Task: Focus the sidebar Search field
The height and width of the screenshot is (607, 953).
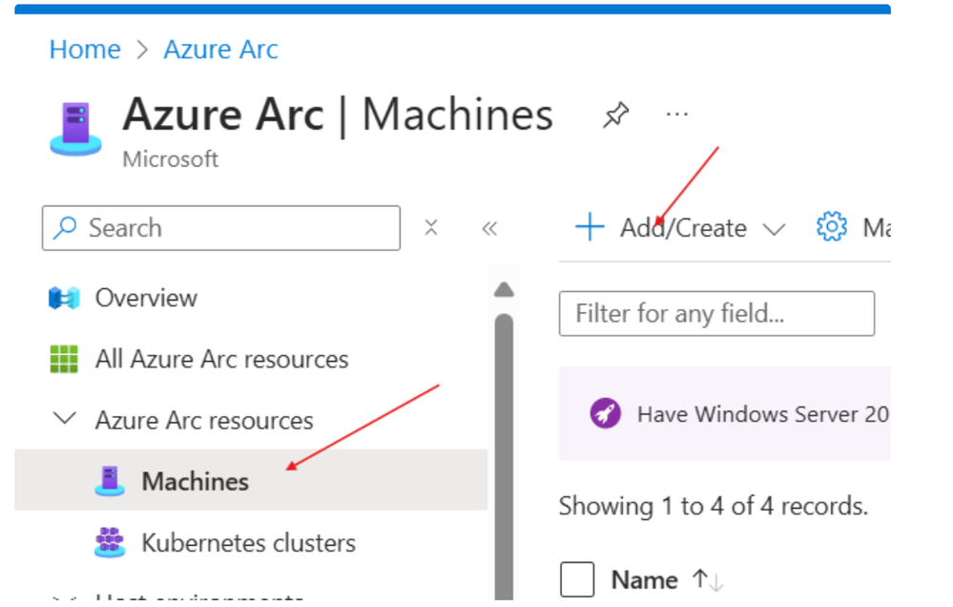Action: pos(221,228)
